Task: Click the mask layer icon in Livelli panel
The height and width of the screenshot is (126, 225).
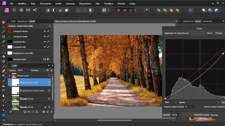Action: click(x=25, y=112)
